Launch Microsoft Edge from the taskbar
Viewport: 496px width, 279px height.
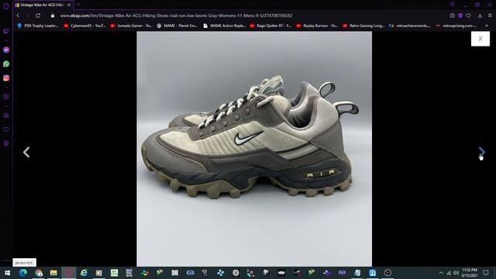(x=23, y=273)
